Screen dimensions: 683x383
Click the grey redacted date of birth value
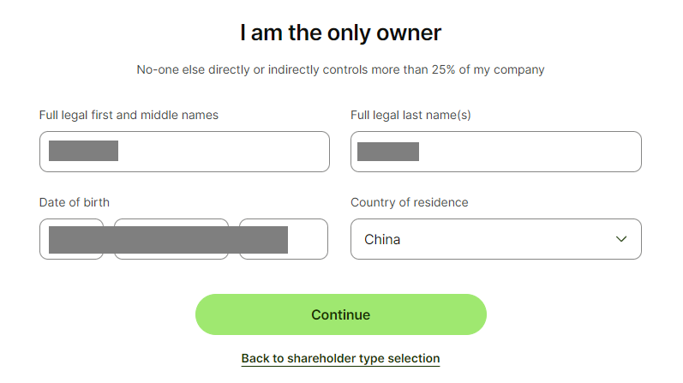tap(168, 240)
